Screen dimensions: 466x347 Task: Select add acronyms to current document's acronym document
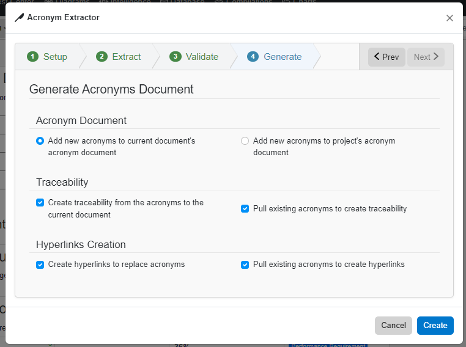(x=40, y=141)
